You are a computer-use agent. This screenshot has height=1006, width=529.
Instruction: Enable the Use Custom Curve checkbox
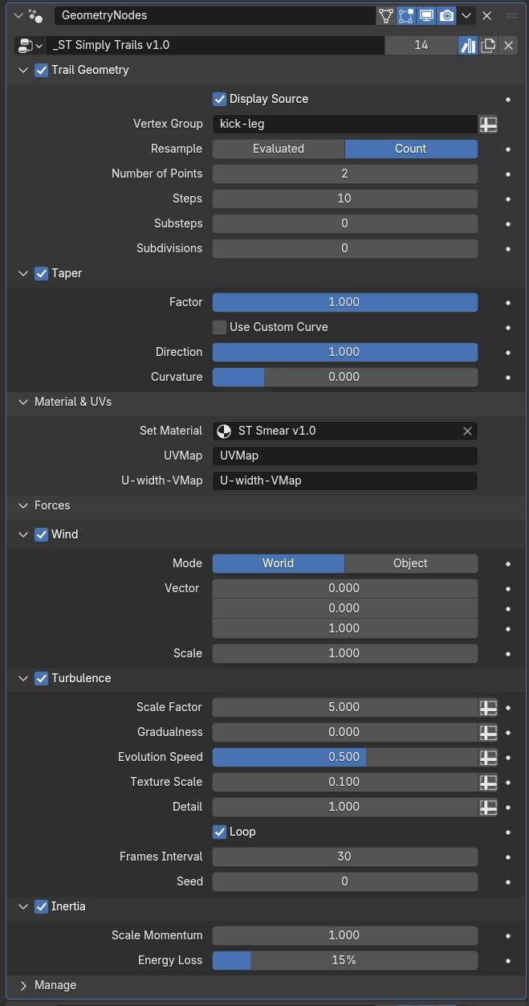(219, 327)
